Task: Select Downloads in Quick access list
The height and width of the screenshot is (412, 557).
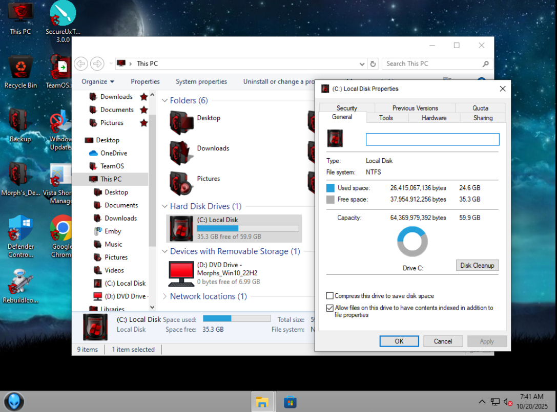Action: (116, 97)
